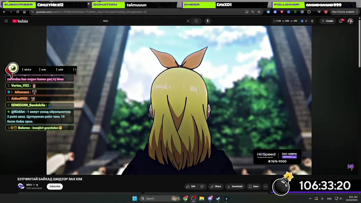This screenshot has height=203, width=361.
Task: Open Steam from the taskbar
Action: pyautogui.click(x=218, y=198)
